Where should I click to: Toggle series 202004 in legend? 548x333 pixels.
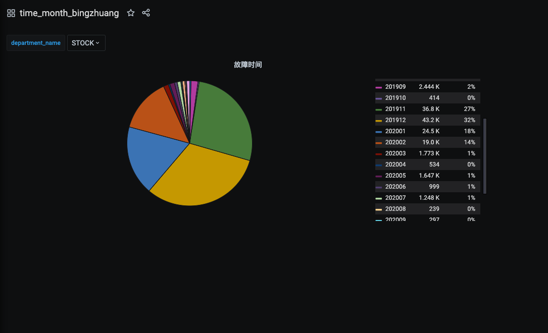pyautogui.click(x=395, y=165)
